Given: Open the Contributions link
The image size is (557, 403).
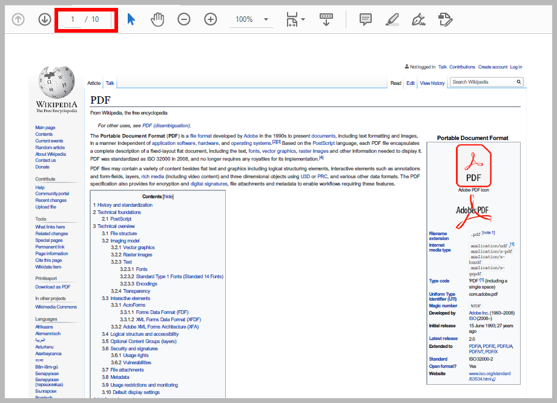Looking at the screenshot, I should (462, 67).
